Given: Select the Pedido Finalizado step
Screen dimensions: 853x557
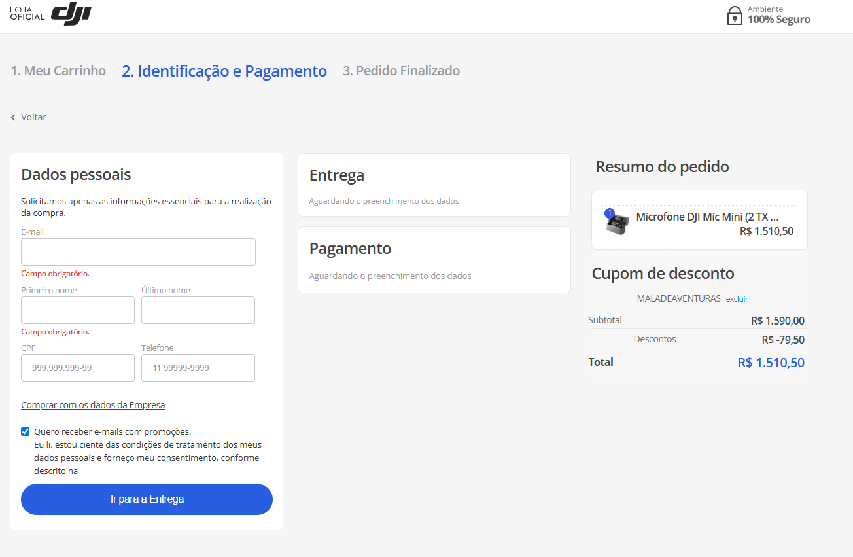Looking at the screenshot, I should 401,71.
